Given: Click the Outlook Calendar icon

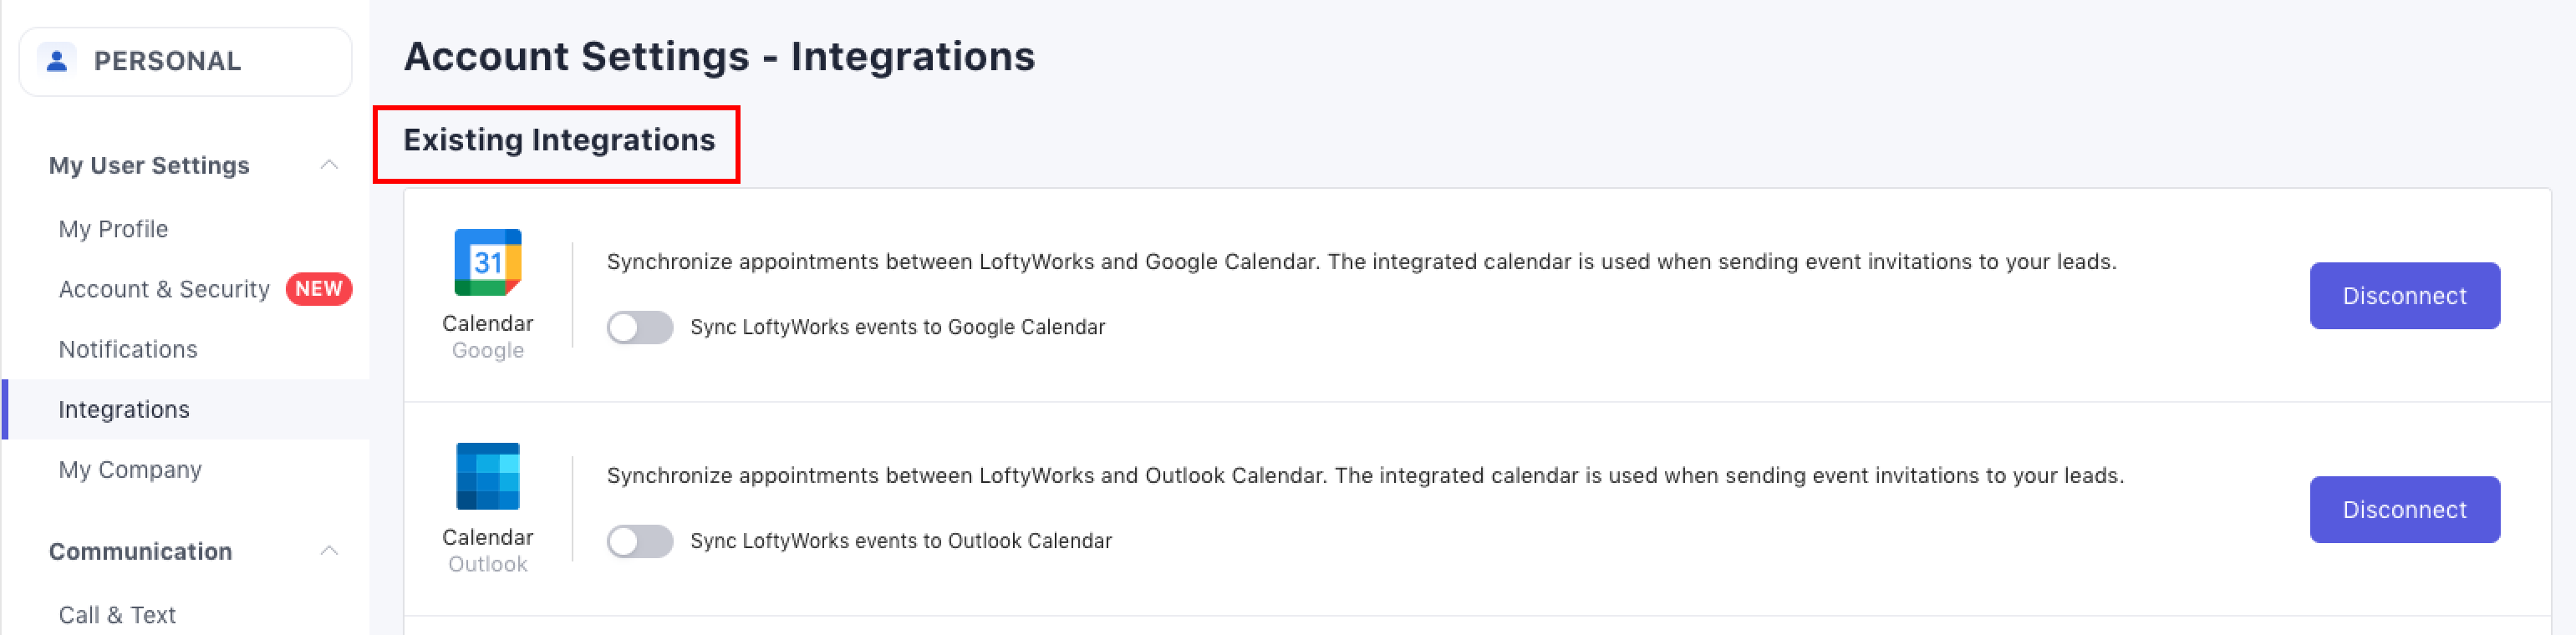Looking at the screenshot, I should [x=488, y=476].
